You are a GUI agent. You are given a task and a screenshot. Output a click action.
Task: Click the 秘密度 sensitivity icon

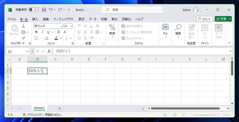click(x=192, y=31)
